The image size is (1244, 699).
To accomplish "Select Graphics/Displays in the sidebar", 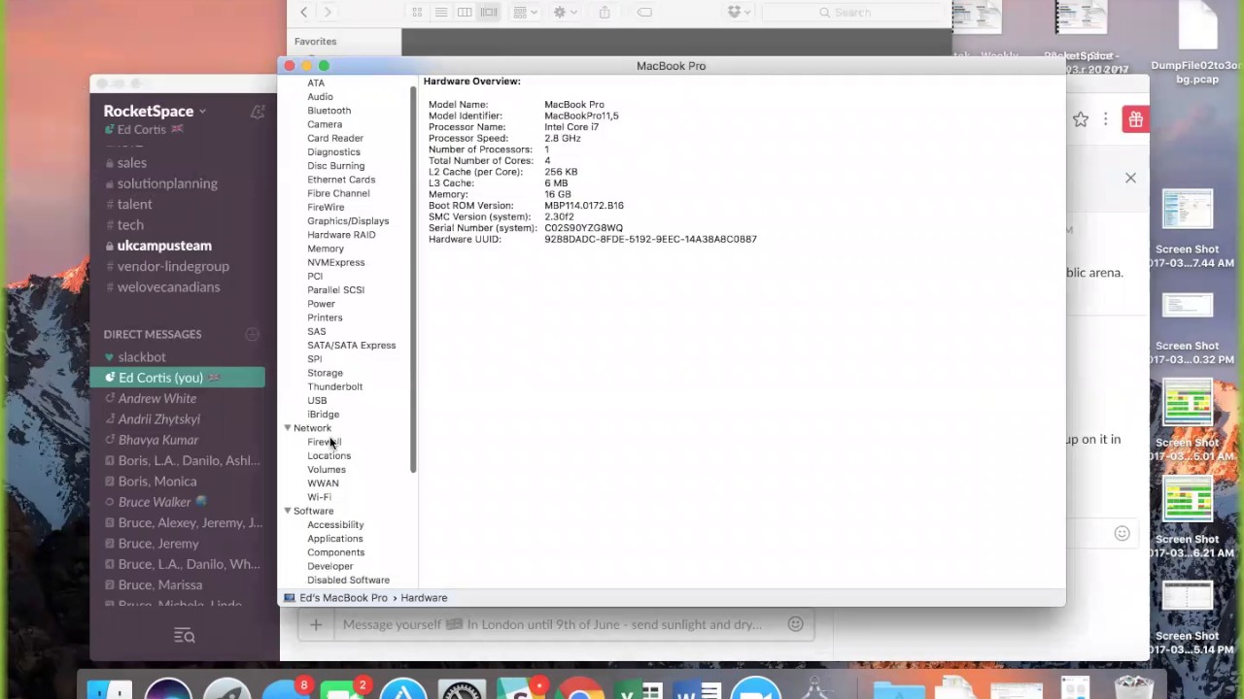I will pyautogui.click(x=348, y=220).
